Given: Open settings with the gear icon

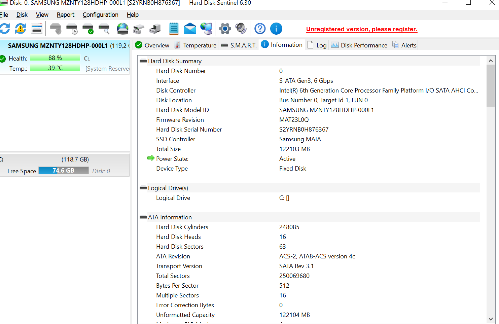Looking at the screenshot, I should (x=225, y=29).
